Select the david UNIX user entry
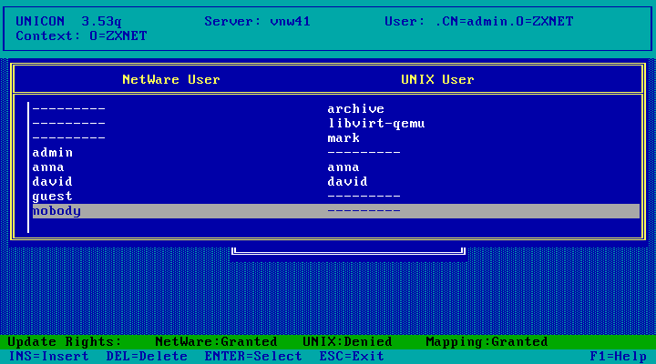Viewport: 656px width, 364px height. click(x=347, y=181)
